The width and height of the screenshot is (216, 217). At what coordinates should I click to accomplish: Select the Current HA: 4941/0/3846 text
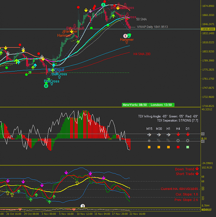tap(179, 189)
